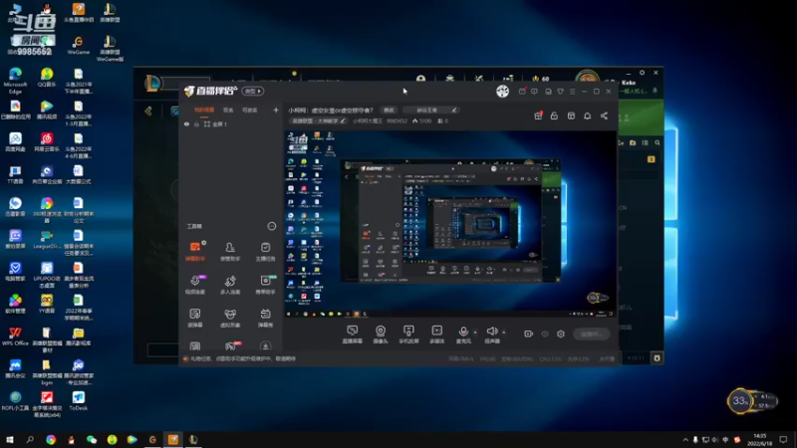The height and width of the screenshot is (448, 797).
Task: Open Microsoft Edge desktop shortcut
Action: coord(15,82)
